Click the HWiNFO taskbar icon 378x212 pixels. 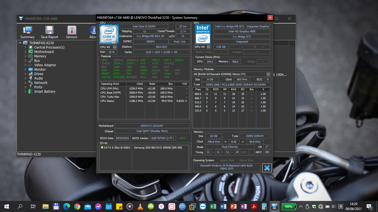[x=275, y=206]
